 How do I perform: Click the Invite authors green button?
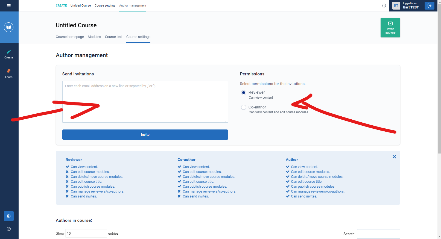(x=390, y=28)
